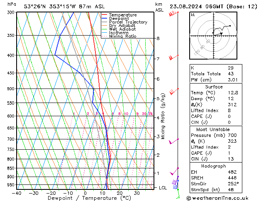
Task: Click the wind barb near 850 hPa
Action: [x=175, y=170]
